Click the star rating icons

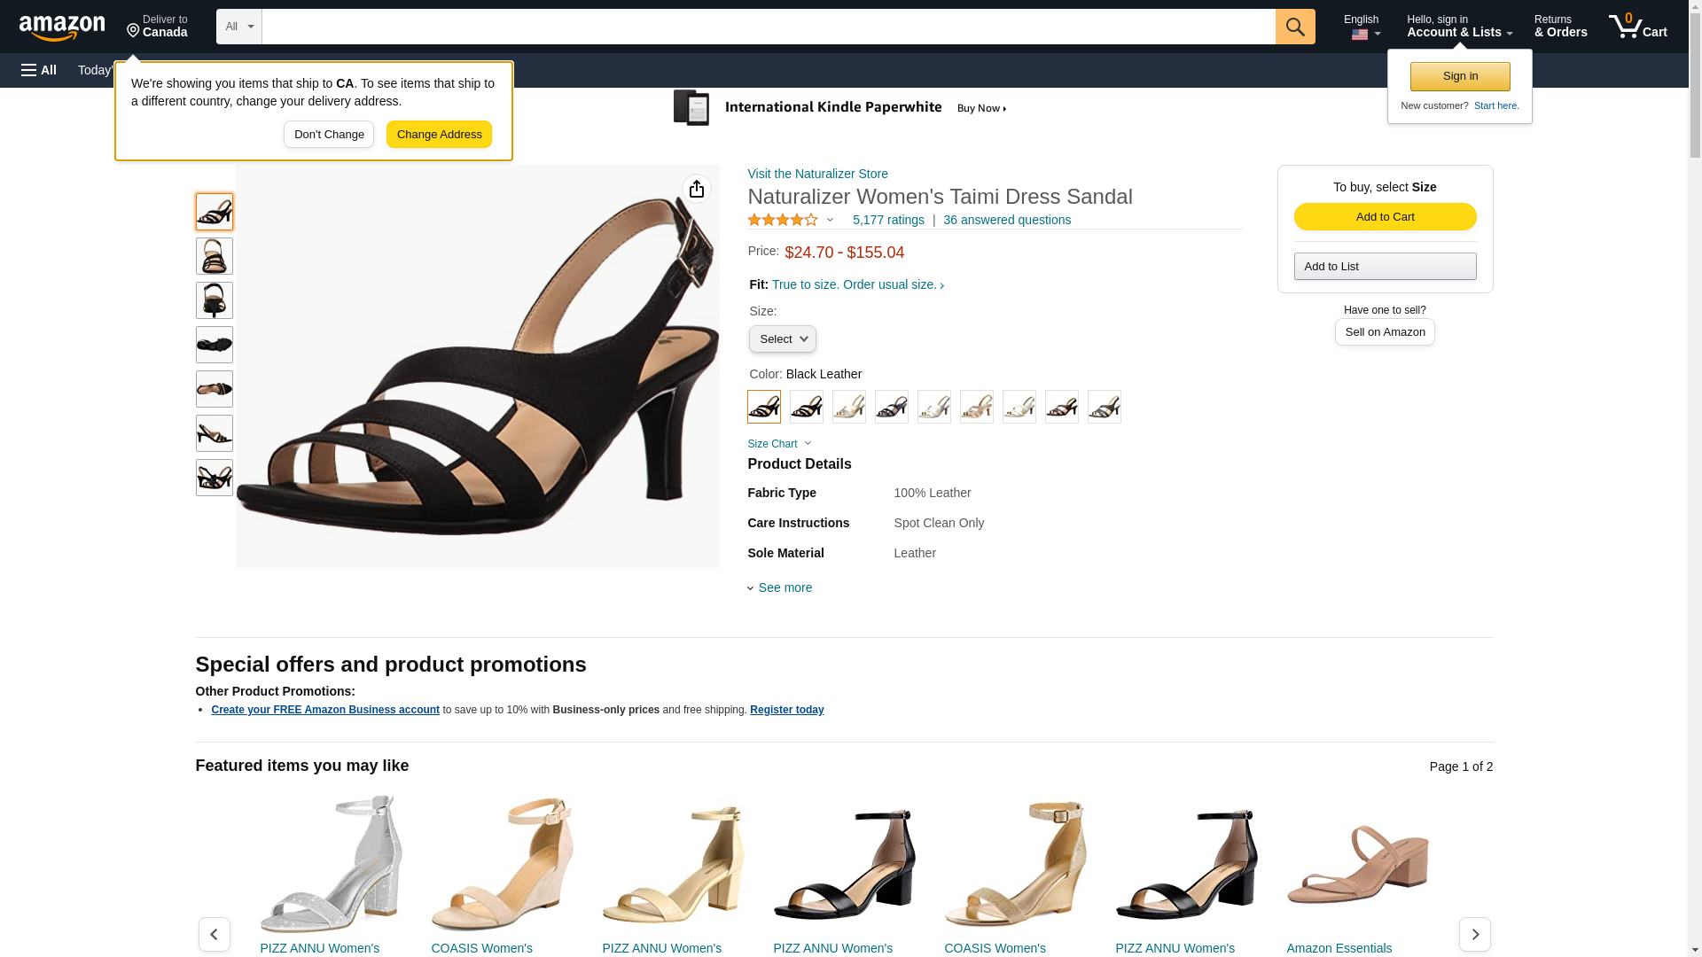click(783, 220)
